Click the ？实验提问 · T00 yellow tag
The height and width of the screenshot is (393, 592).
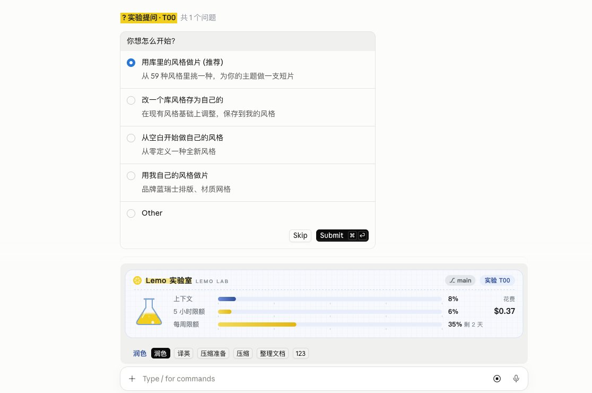(149, 18)
